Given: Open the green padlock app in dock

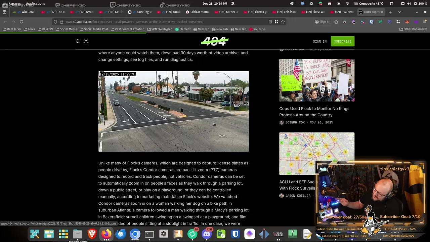Looking at the screenshot, I should (x=221, y=234).
